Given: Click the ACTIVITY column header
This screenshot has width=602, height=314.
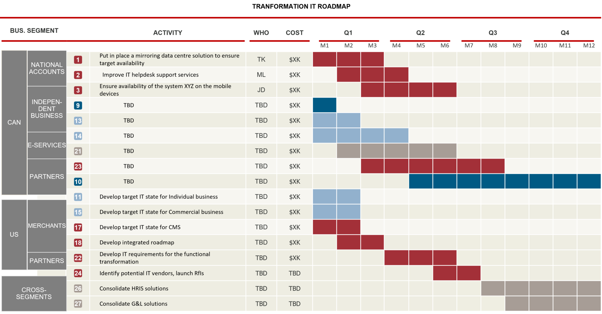Looking at the screenshot, I should coord(168,33).
